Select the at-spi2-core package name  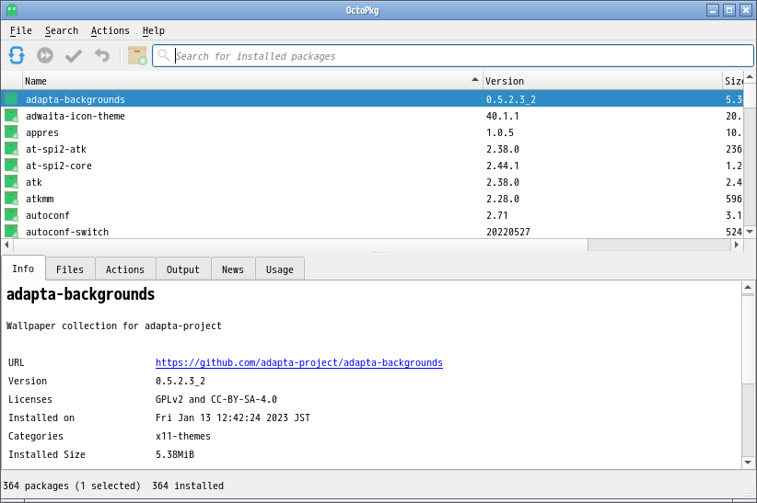tap(59, 166)
